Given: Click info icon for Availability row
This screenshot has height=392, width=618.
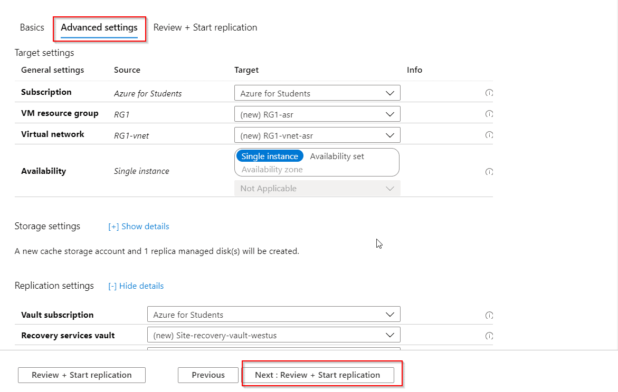Looking at the screenshot, I should pyautogui.click(x=489, y=172).
